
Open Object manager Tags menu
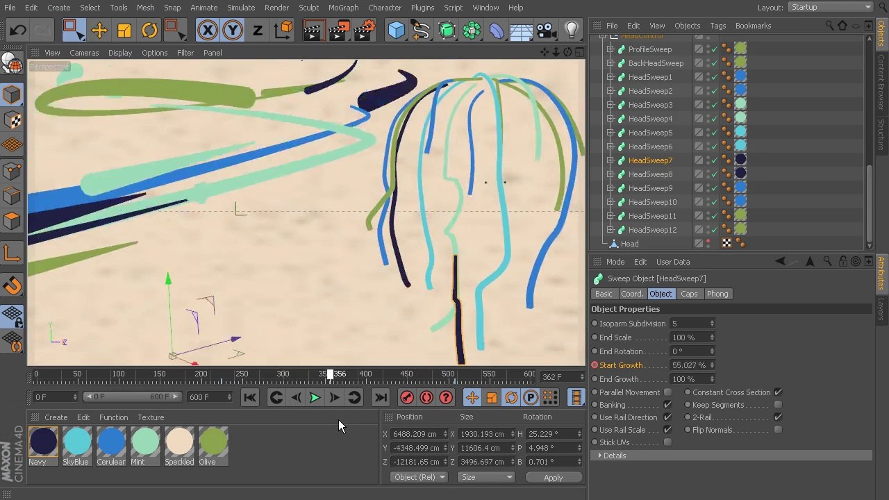[x=718, y=26]
